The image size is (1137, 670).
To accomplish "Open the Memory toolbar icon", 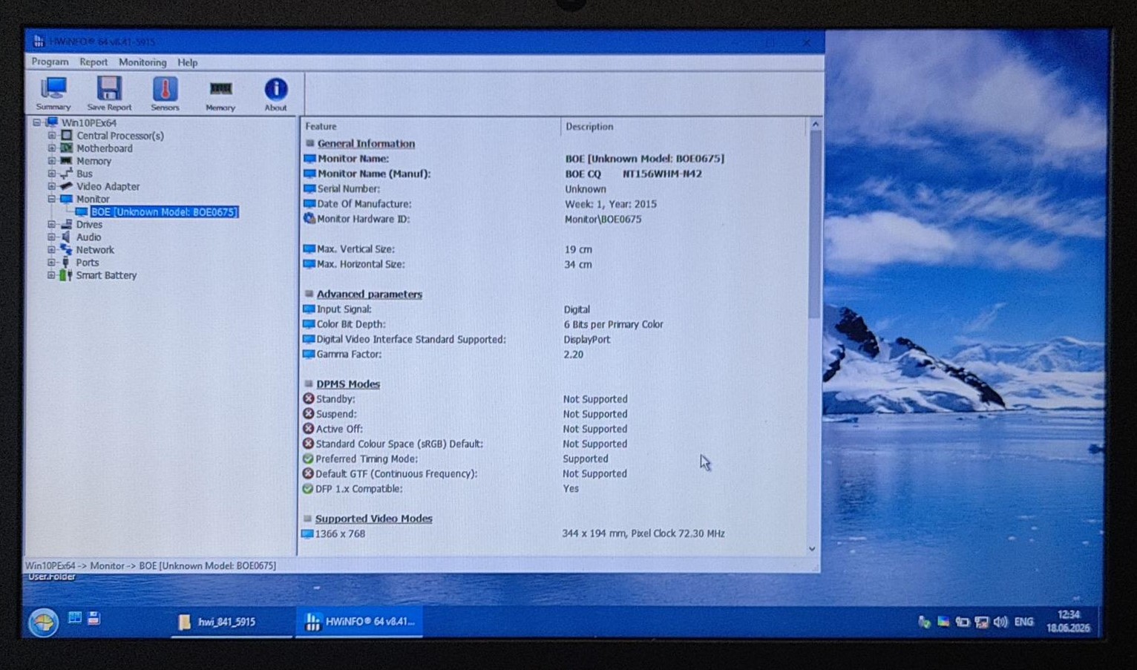I will (220, 95).
